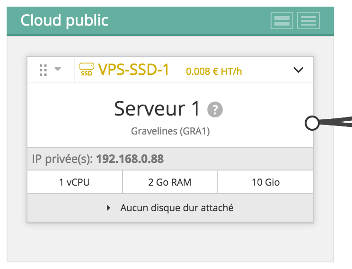
Task: Click the circular link connector on the server card
Action: click(x=312, y=124)
